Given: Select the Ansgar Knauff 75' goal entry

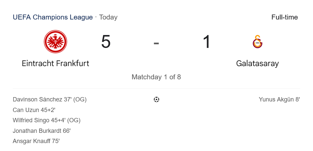Looking at the screenshot, I should [x=36, y=141].
